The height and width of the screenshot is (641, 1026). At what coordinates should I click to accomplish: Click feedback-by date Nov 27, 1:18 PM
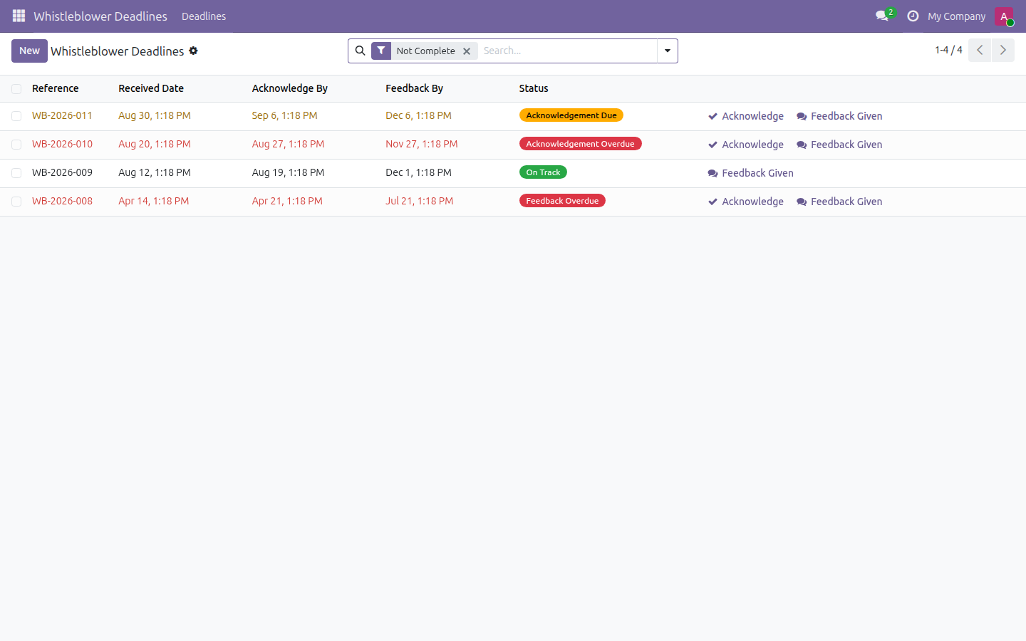tap(422, 144)
